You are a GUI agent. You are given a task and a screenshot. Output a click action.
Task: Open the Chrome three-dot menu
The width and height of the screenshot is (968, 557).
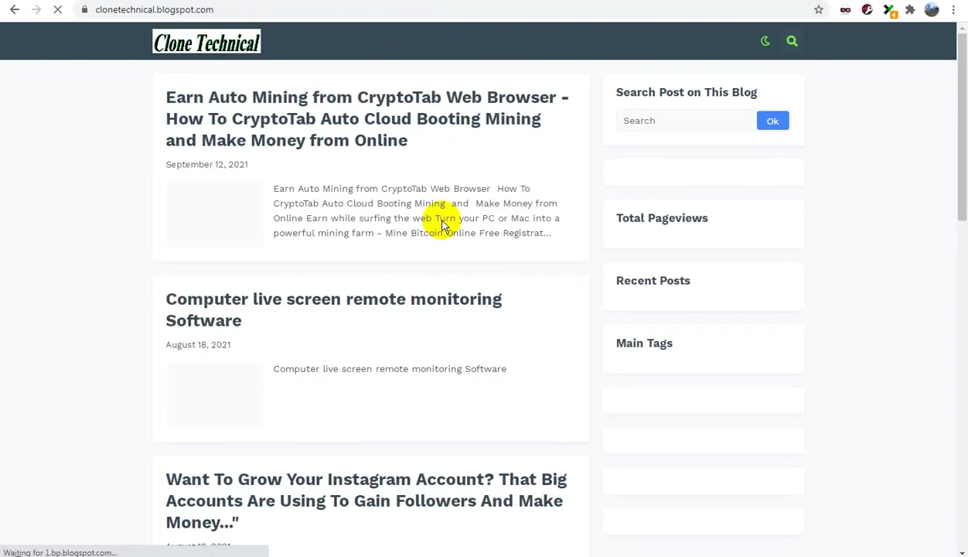coord(953,9)
